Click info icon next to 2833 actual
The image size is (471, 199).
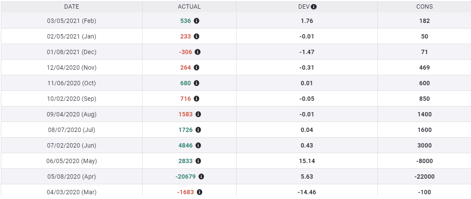pos(198,161)
